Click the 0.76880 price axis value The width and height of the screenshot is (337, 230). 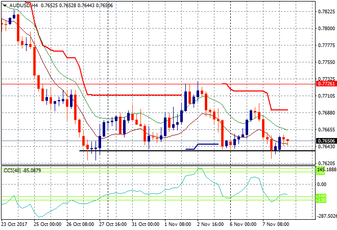[326, 113]
